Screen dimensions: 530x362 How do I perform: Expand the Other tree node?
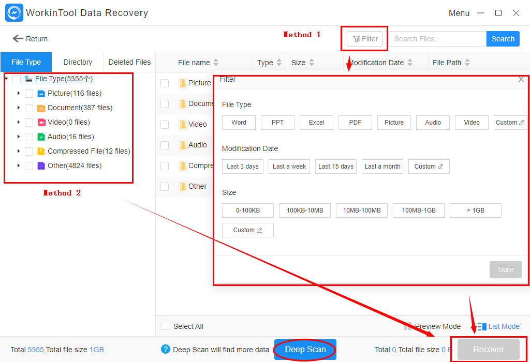(19, 165)
